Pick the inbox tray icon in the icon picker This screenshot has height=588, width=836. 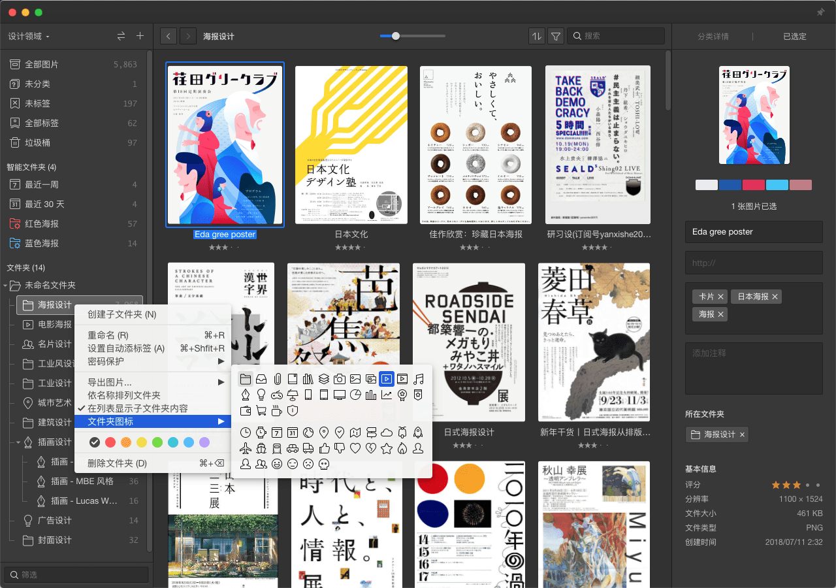click(x=261, y=379)
